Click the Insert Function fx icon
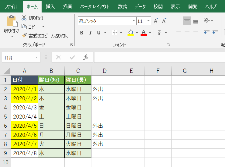 click(x=86, y=57)
